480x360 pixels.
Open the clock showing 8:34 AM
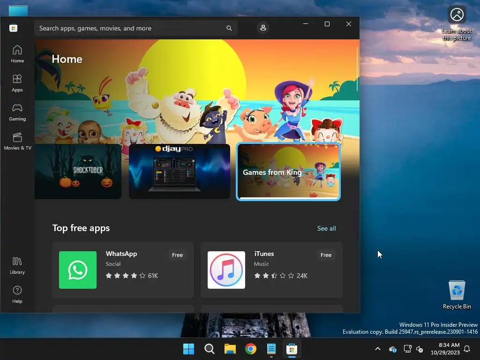point(445,349)
